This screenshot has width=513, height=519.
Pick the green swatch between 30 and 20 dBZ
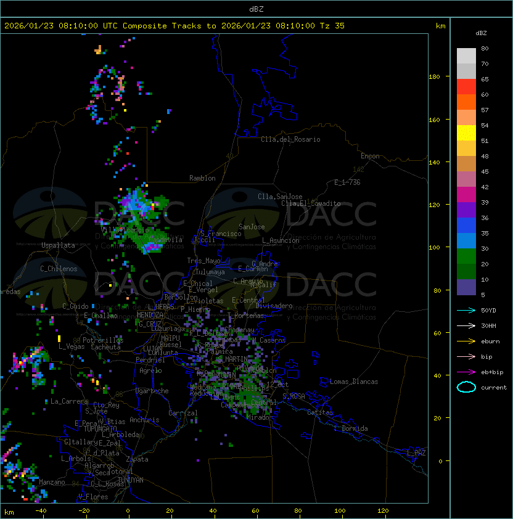tap(466, 256)
